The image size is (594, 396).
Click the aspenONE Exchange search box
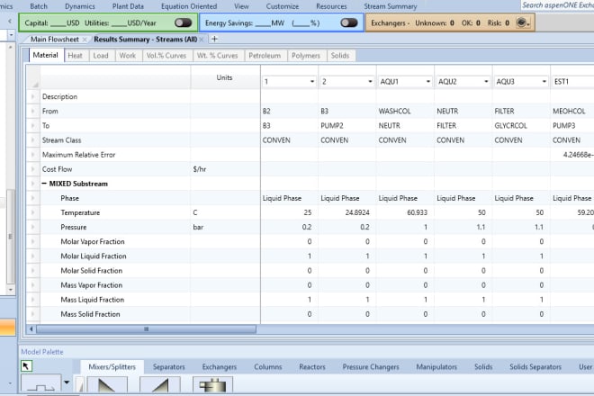coord(558,5)
